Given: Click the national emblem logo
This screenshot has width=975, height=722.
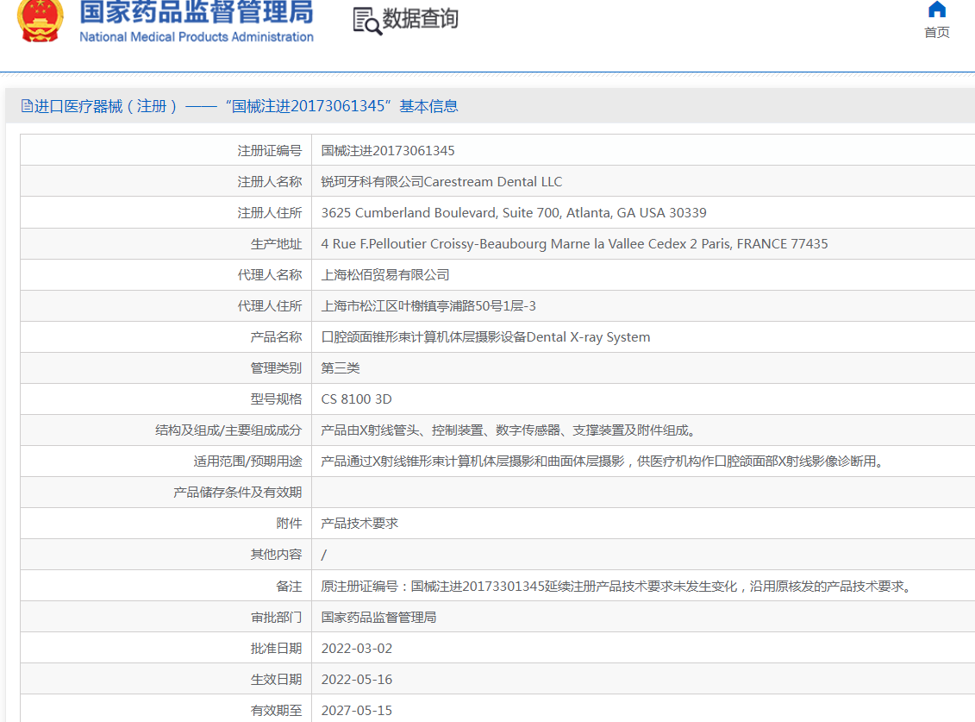Looking at the screenshot, I should [40, 22].
